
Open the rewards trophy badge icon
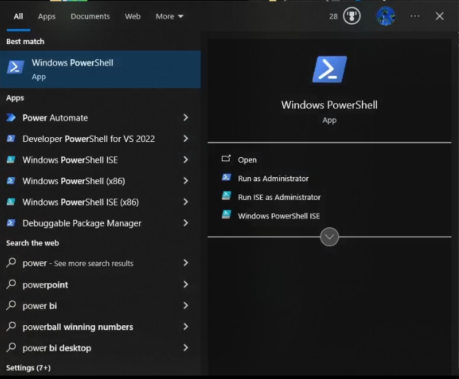click(351, 17)
